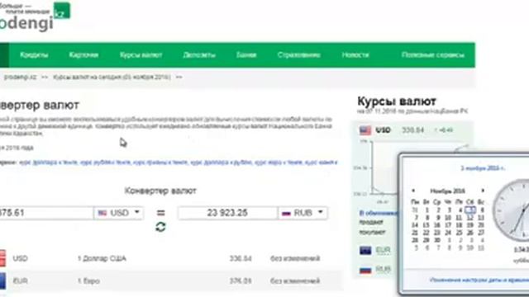Select day 26 in the calendar
The height and width of the screenshot is (297, 529).
coord(470,233)
